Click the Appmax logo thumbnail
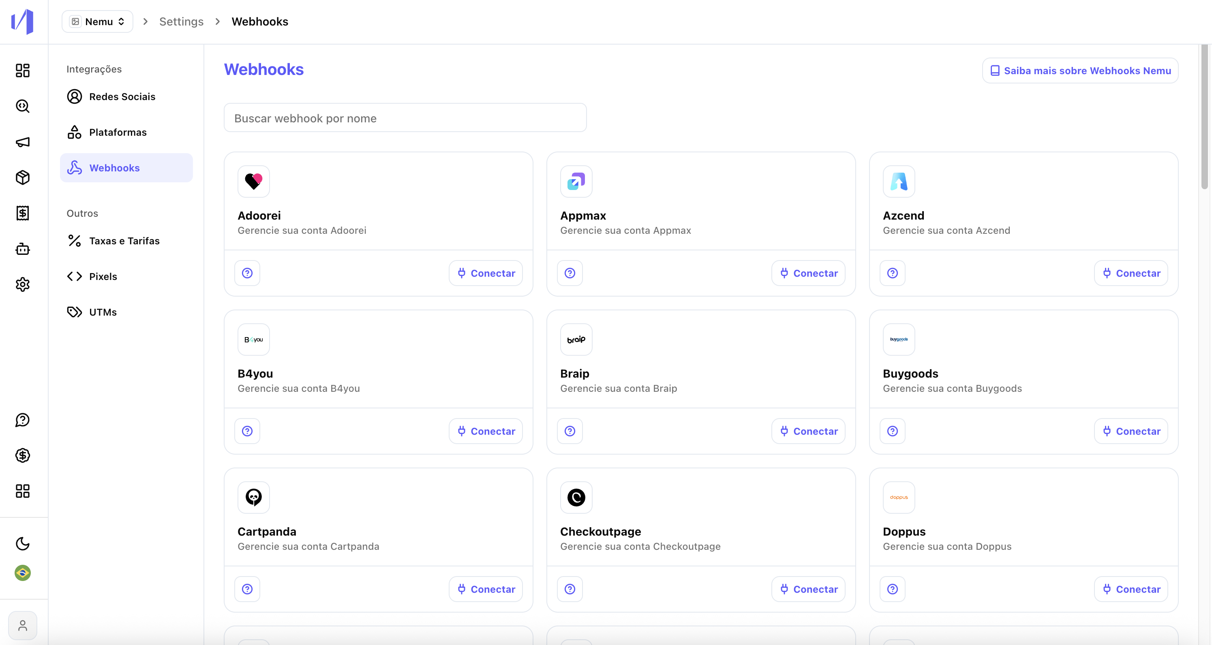 pos(576,182)
